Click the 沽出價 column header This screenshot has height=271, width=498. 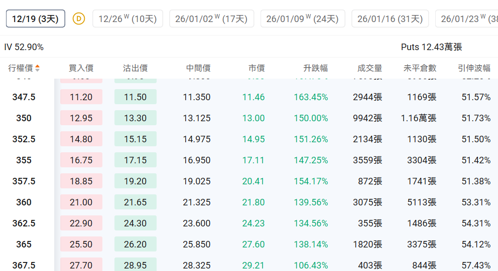tap(135, 68)
